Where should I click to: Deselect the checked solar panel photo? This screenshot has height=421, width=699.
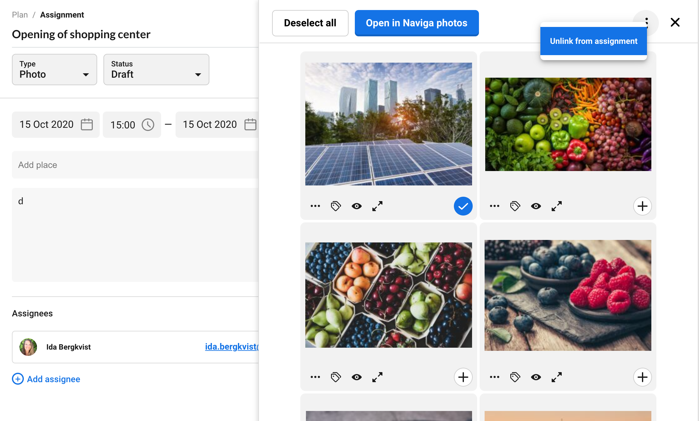tap(463, 206)
